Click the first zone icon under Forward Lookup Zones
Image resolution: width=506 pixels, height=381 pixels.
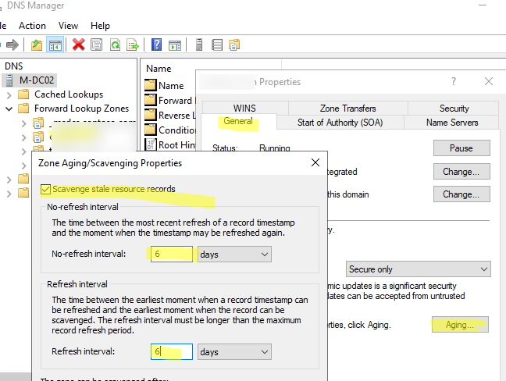38,123
